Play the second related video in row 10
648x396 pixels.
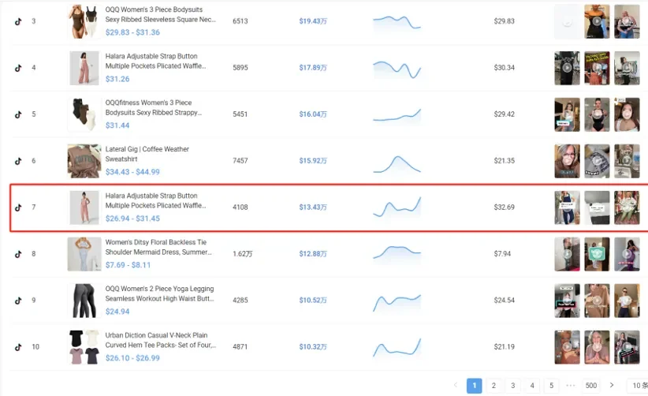pos(597,347)
